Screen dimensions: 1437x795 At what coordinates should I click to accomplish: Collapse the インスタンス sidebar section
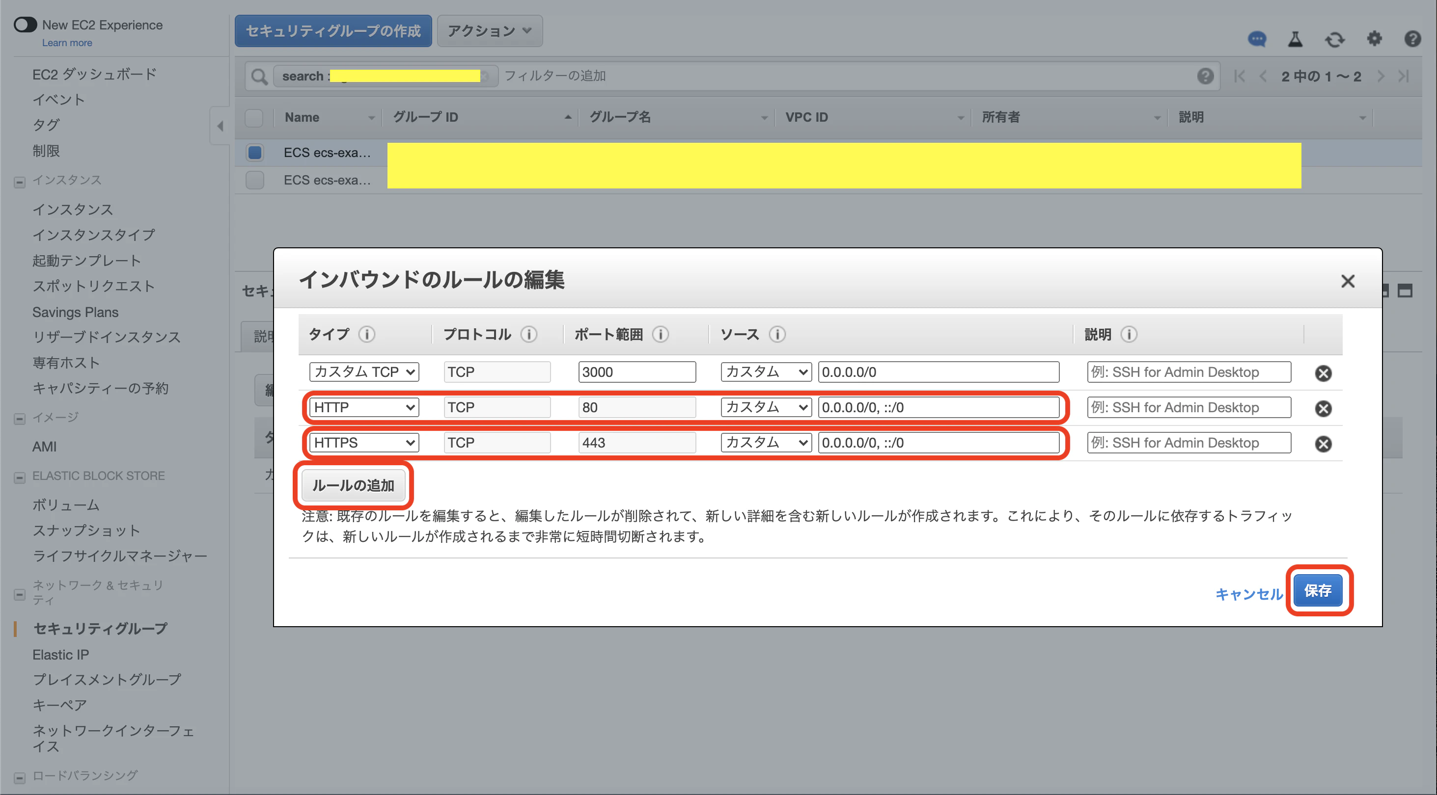[x=20, y=182]
